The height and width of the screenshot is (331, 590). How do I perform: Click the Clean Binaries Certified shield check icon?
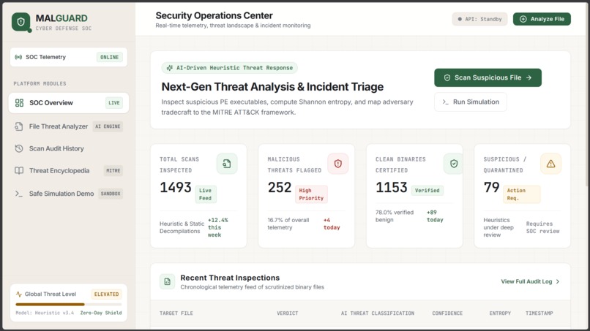pos(453,164)
